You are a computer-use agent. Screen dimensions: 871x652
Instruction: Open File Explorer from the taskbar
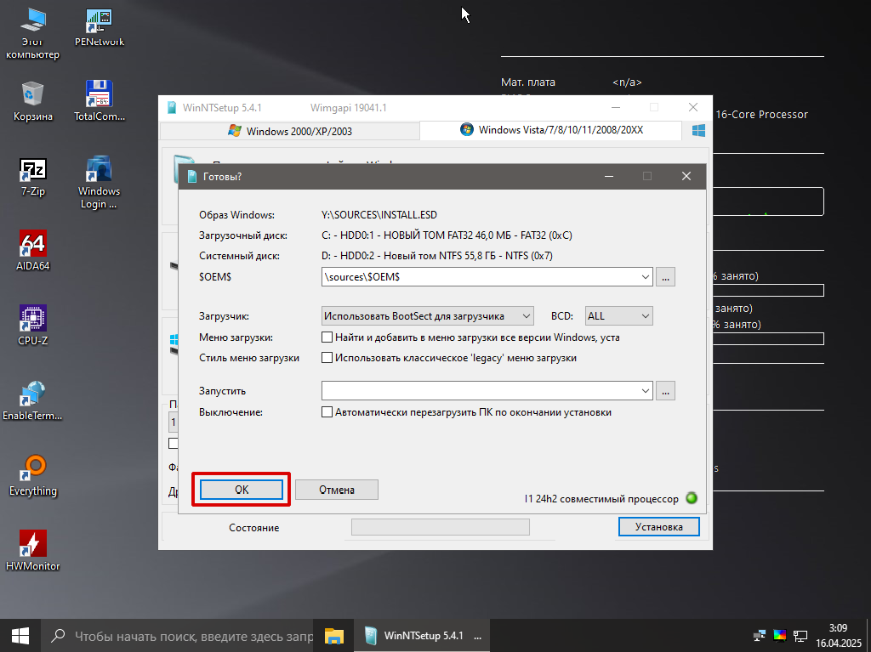(x=333, y=635)
